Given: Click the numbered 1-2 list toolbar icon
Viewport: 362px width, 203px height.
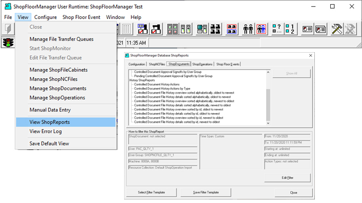Looking at the screenshot, I should (290, 29).
